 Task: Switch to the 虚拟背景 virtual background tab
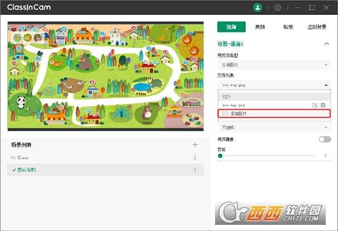pos(316,27)
